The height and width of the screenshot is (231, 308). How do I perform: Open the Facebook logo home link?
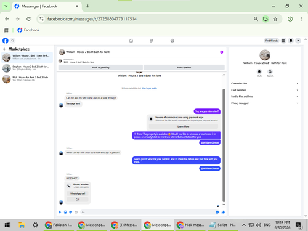pos(6,41)
